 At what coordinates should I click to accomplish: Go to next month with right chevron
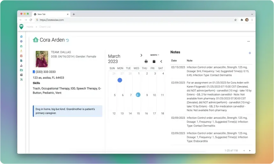tap(141, 55)
